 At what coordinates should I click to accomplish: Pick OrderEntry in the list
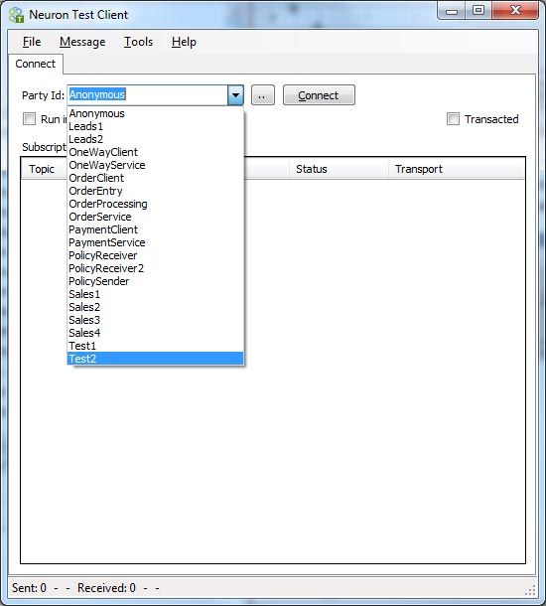tap(155, 191)
